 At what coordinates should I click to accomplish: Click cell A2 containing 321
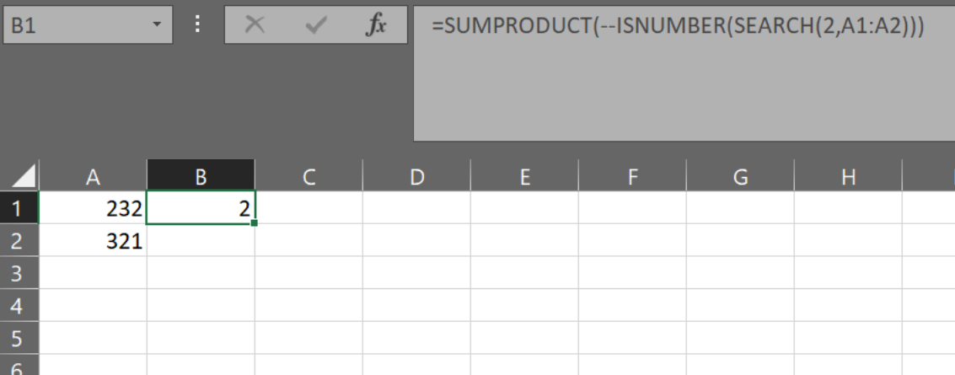tap(93, 241)
